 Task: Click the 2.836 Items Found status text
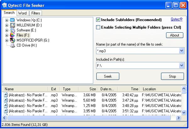pyautogui.click(x=25, y=124)
